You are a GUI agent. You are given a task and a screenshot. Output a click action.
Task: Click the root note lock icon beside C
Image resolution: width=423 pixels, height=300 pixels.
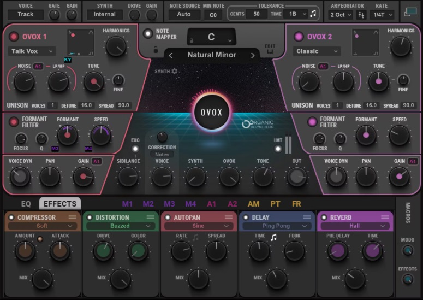(x=192, y=41)
